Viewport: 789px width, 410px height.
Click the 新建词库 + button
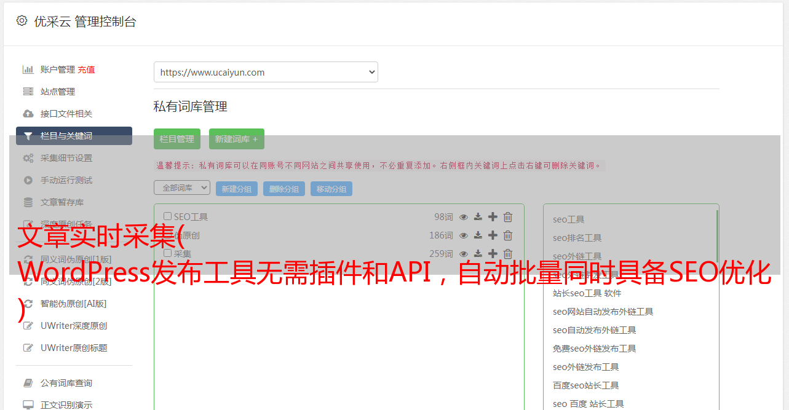click(237, 139)
